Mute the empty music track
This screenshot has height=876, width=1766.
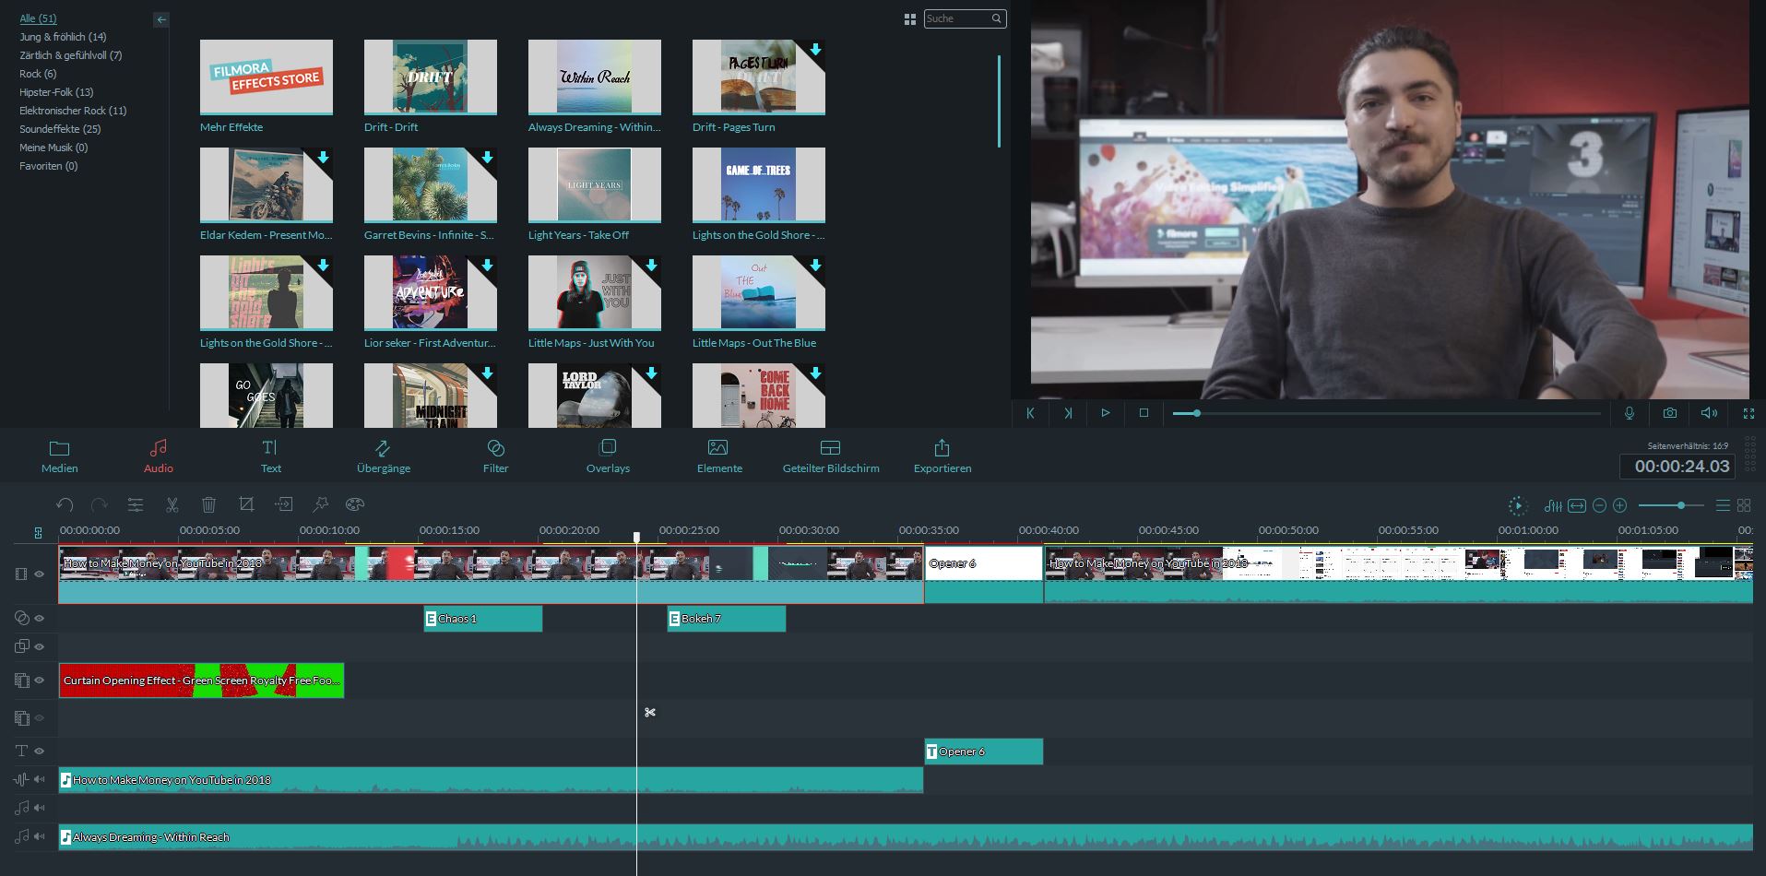click(40, 808)
